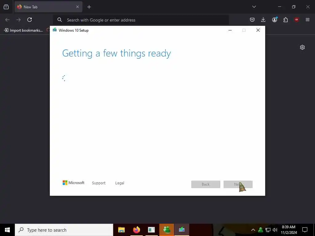Open Firefox View icon at tab strip start

(6, 7)
